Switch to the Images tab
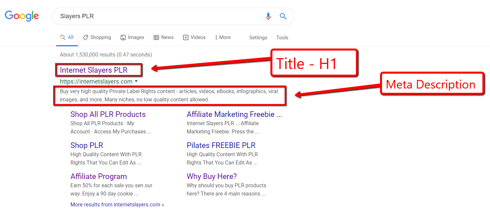Screen dimensions: 490x214 [132, 37]
